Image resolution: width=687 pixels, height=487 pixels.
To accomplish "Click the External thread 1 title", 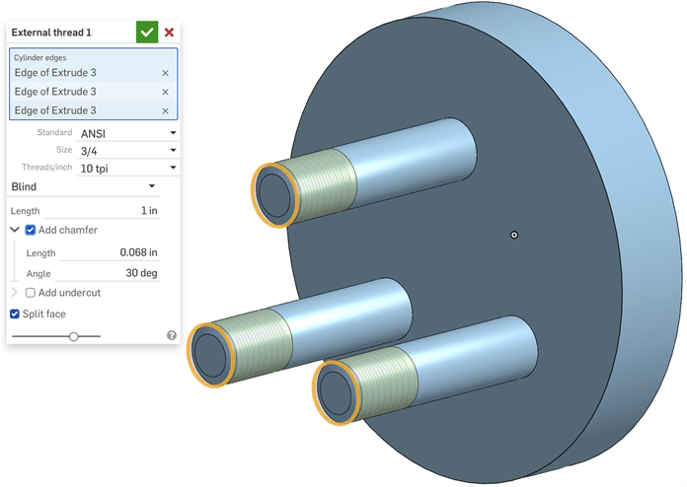I will point(51,33).
